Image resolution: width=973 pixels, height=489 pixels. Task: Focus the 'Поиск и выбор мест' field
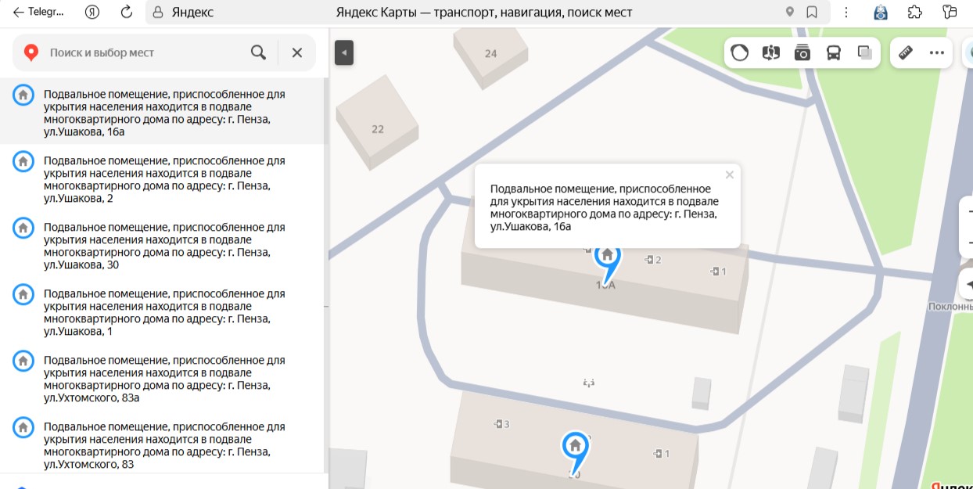141,52
